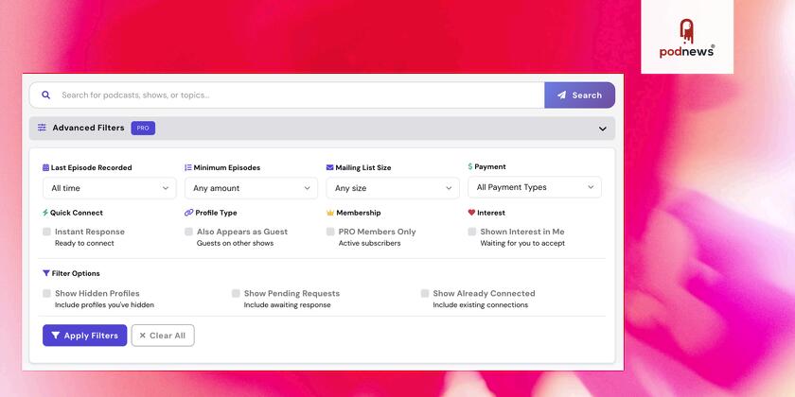Click the 'Include existing connections' text
Screen dimensions: 795x397
point(481,304)
